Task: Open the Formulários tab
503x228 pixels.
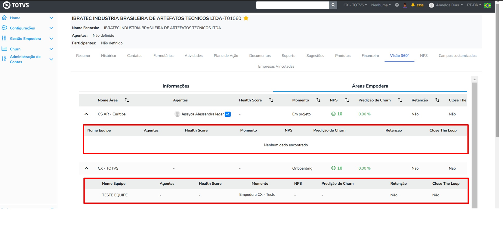Action: 163,56
